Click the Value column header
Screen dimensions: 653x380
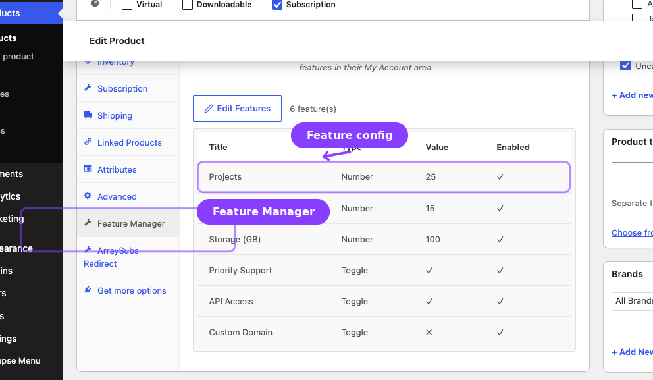pos(437,147)
